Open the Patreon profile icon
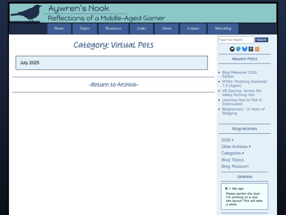This screenshot has width=286, height=215. [232, 49]
